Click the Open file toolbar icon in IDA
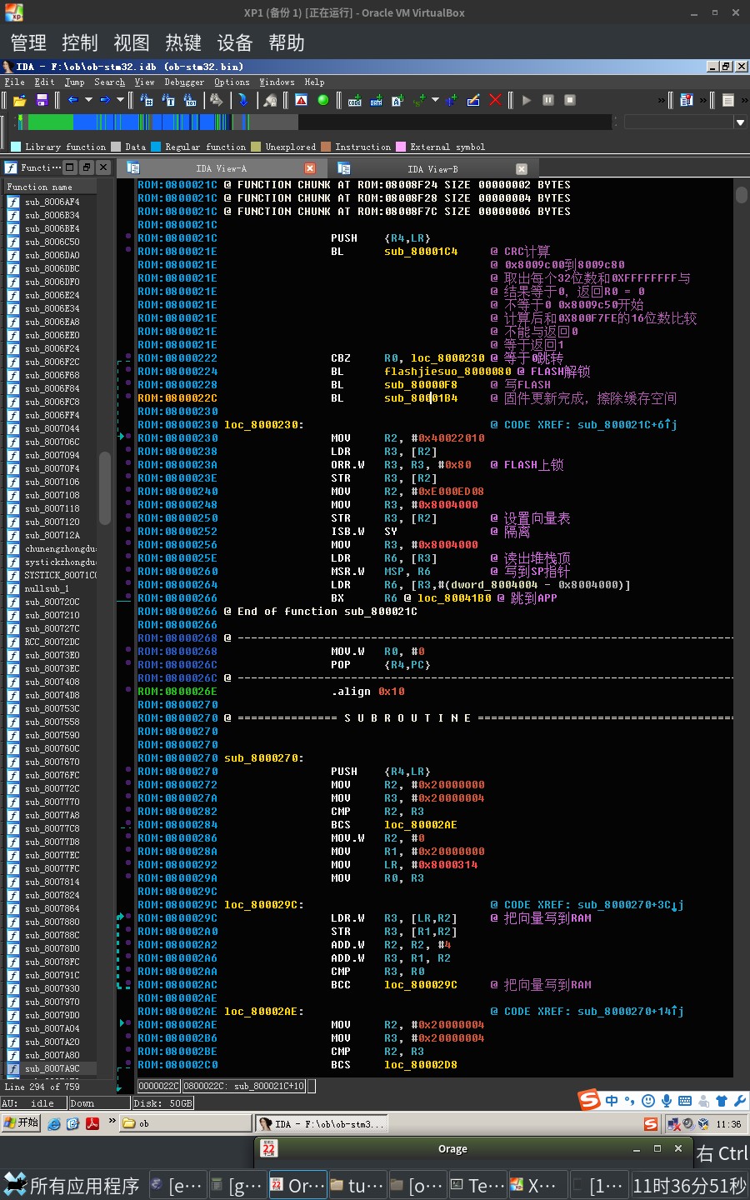This screenshot has width=750, height=1200. (20, 101)
